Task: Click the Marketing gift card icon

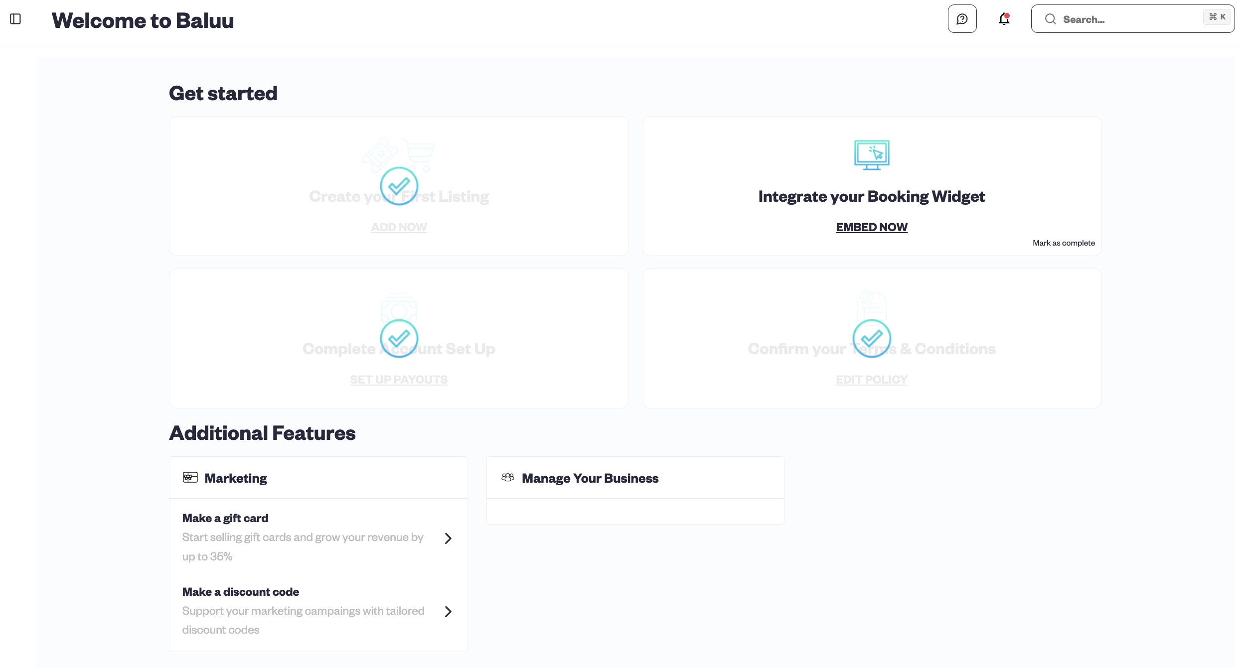Action: [190, 477]
